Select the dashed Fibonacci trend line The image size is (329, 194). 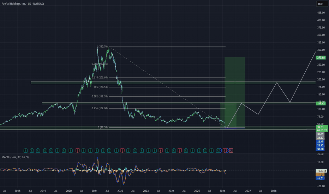168,87
